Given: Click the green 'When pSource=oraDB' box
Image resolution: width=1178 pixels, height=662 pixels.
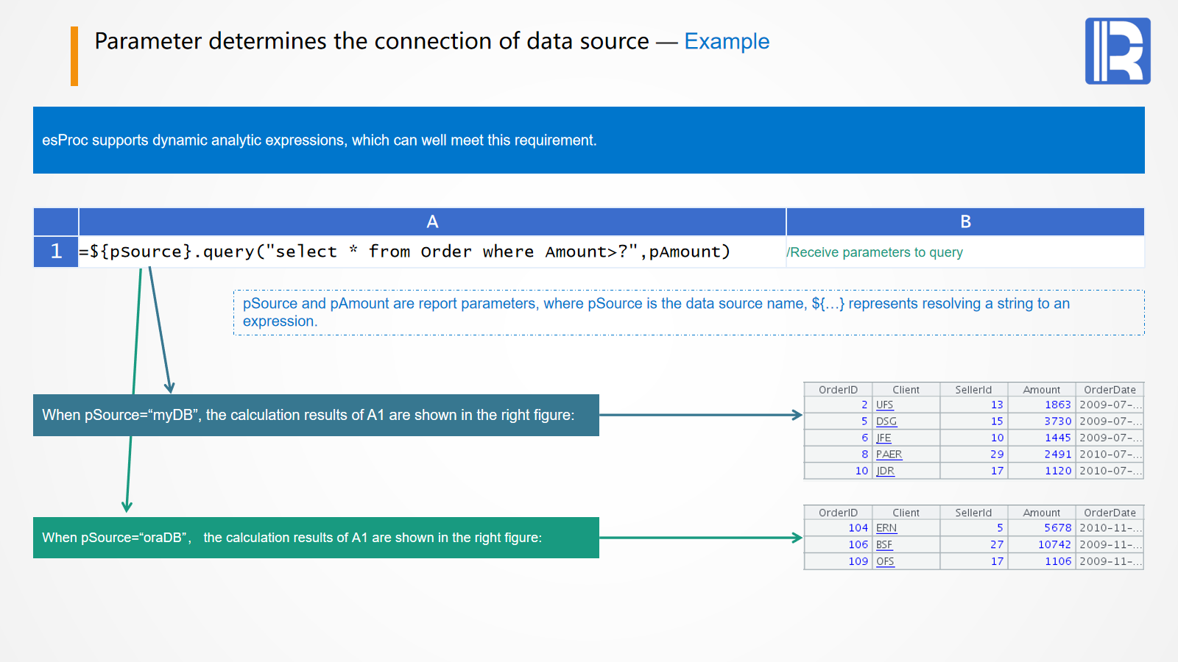Looking at the screenshot, I should point(316,538).
